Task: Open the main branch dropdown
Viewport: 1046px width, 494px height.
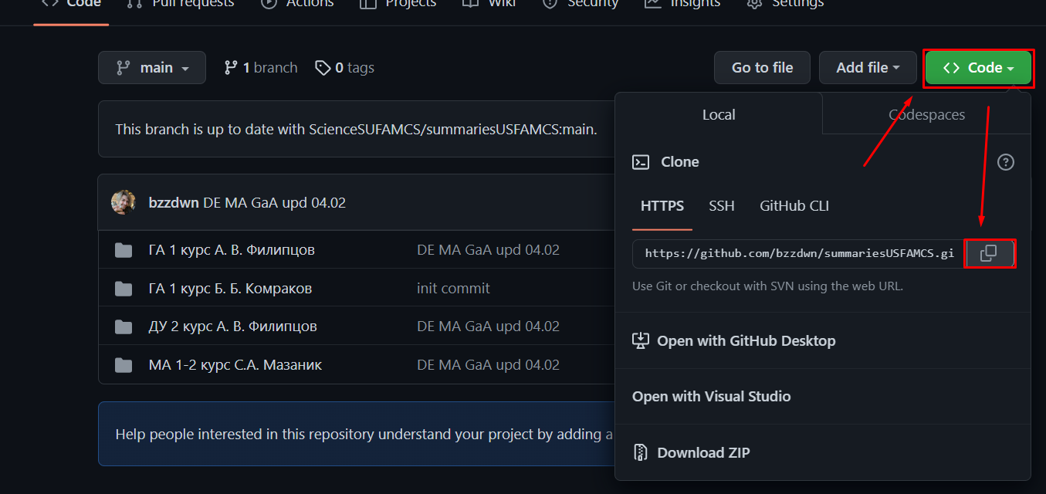Action: (x=152, y=68)
